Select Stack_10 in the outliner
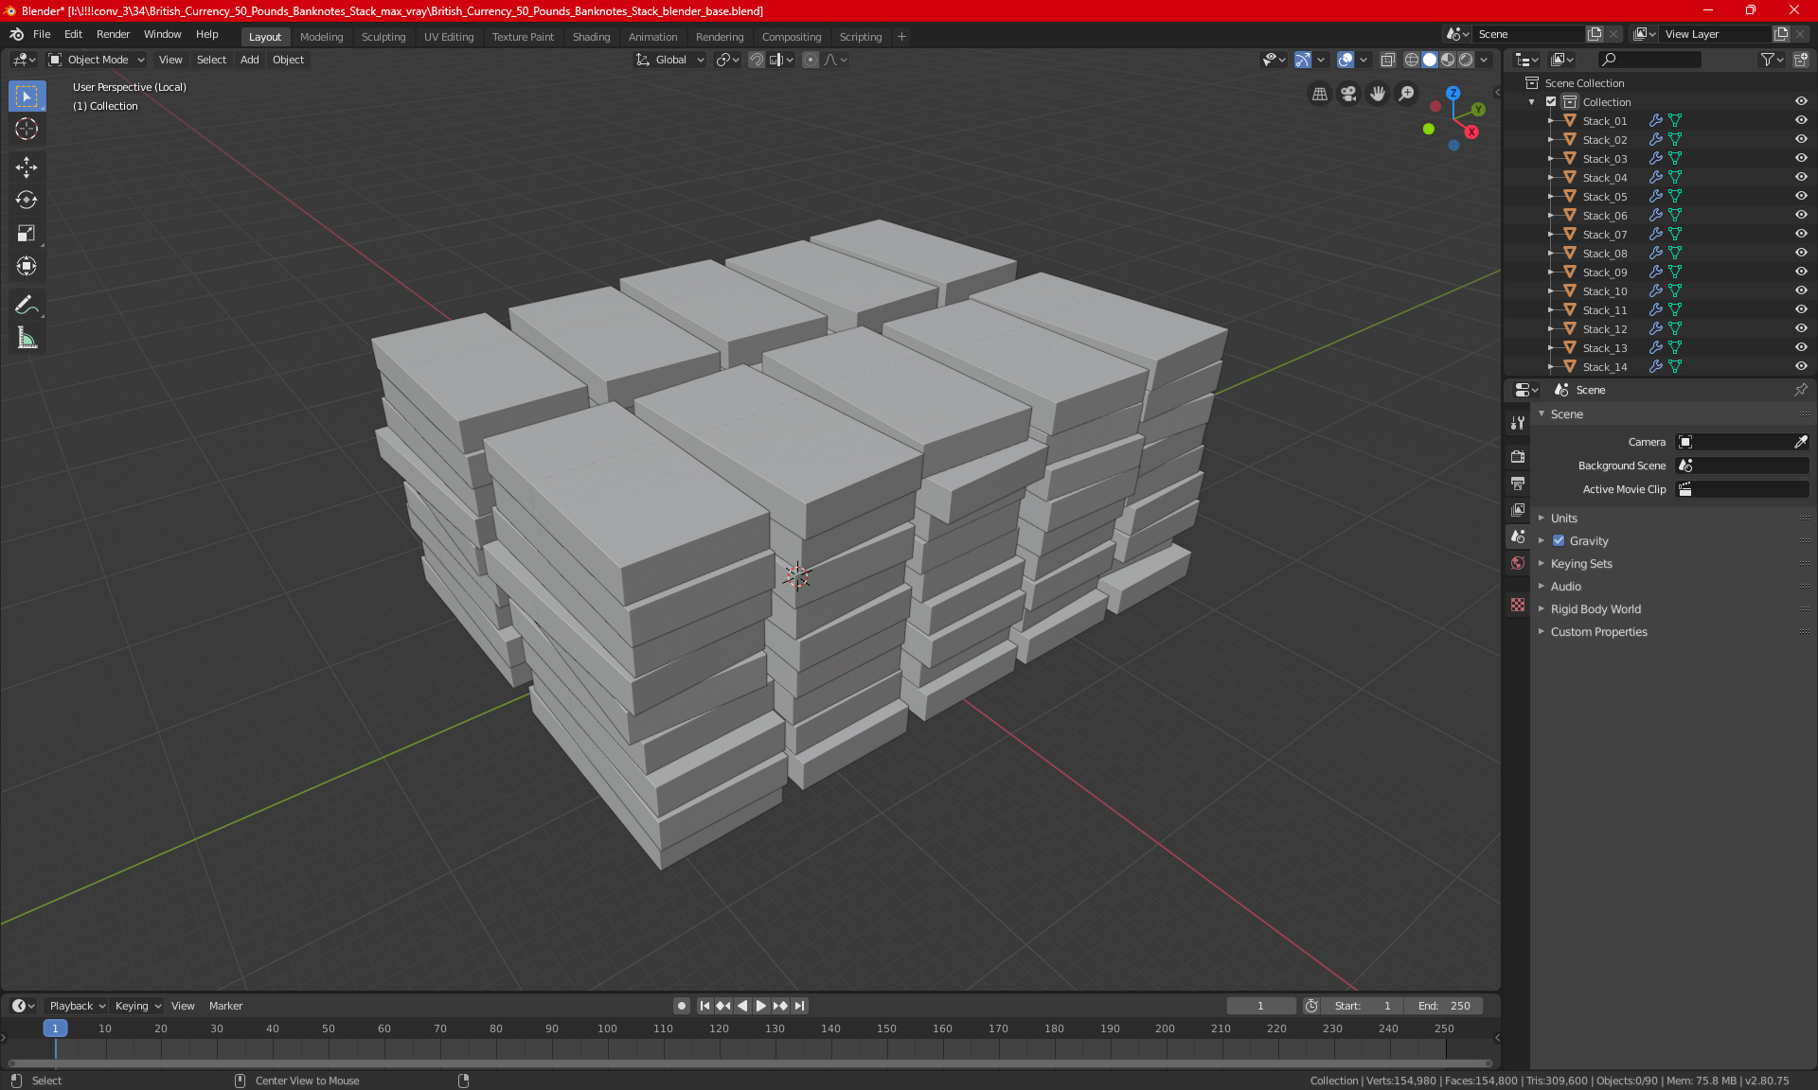This screenshot has height=1090, width=1818. click(1604, 291)
